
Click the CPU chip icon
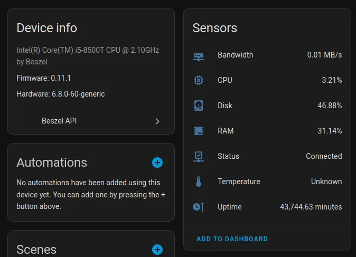pyautogui.click(x=199, y=80)
